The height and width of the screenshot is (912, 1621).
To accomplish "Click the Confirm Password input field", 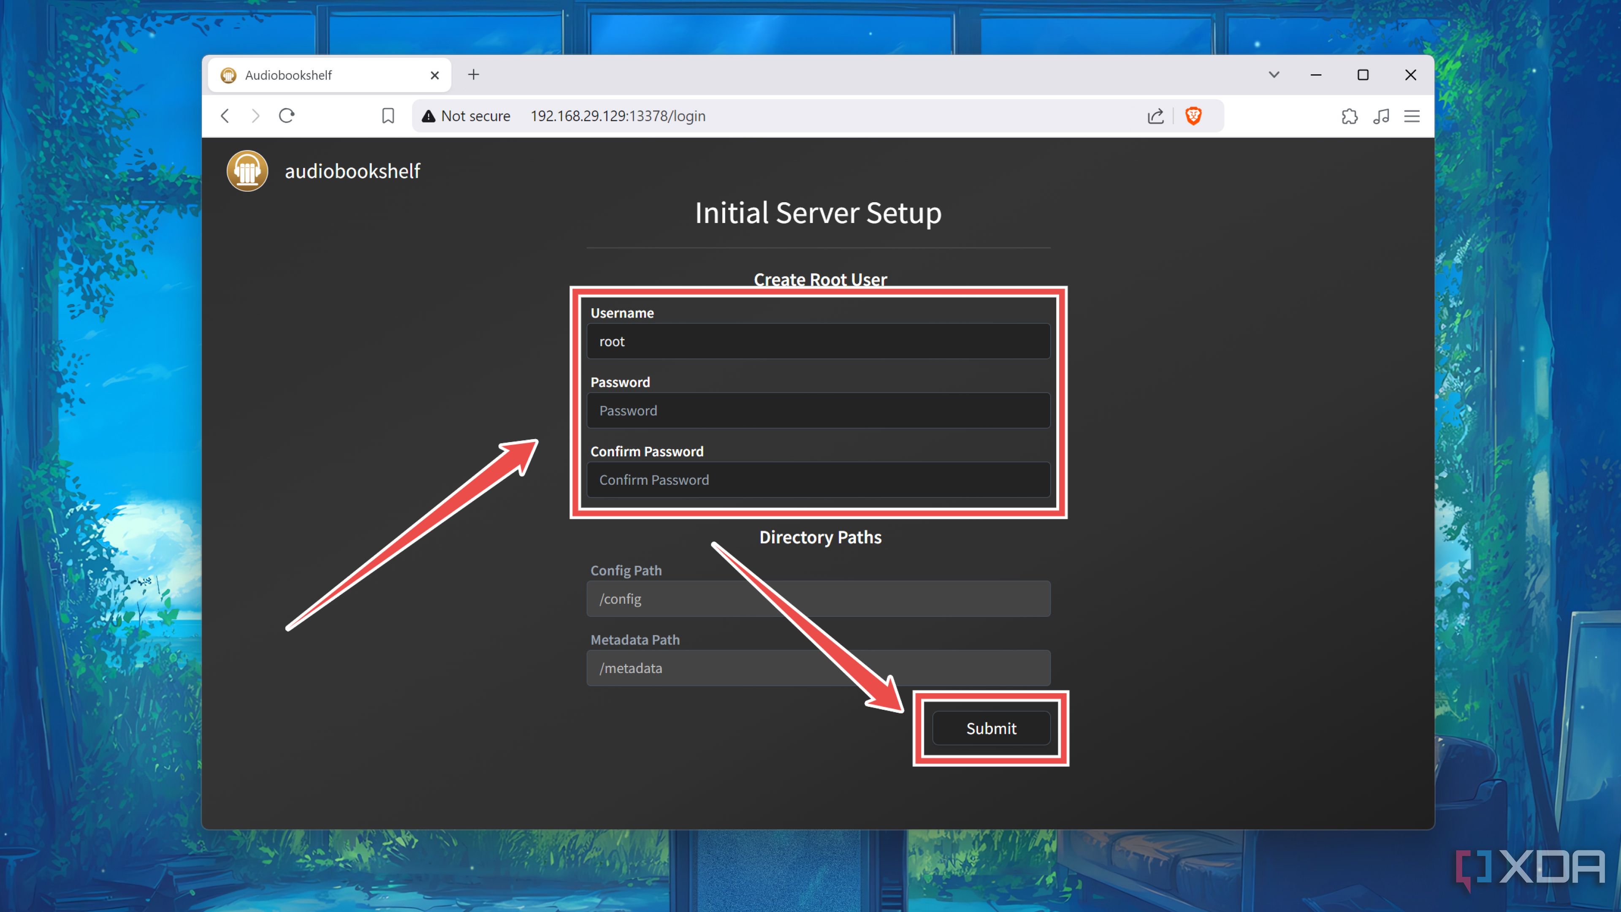I will point(818,480).
